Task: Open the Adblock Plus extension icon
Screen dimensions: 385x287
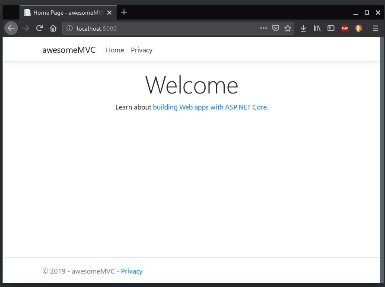Action: pyautogui.click(x=345, y=28)
